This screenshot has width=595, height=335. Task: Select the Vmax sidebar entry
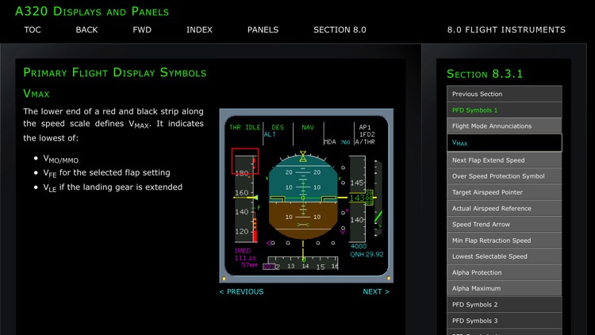click(505, 143)
